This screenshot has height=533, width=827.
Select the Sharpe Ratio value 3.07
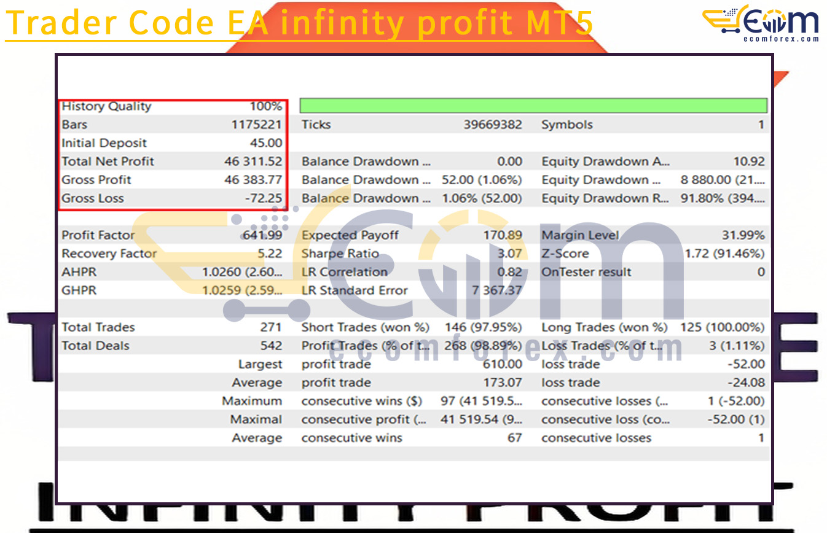510,254
